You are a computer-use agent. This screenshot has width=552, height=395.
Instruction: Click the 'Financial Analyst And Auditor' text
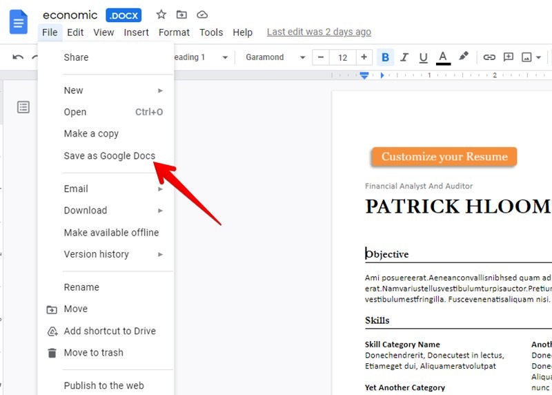(419, 186)
